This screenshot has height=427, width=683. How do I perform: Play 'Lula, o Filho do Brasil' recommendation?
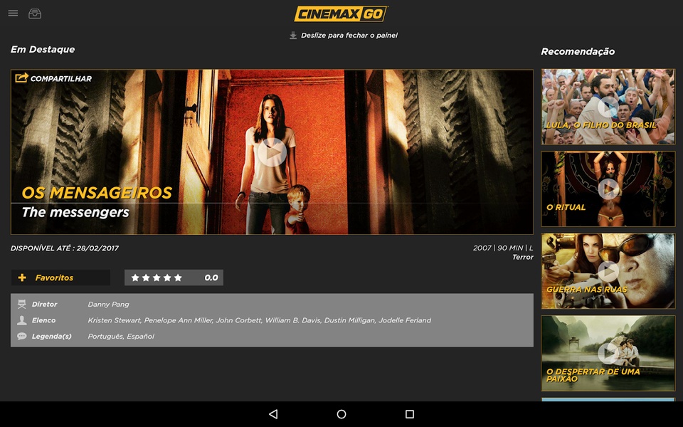tap(608, 107)
